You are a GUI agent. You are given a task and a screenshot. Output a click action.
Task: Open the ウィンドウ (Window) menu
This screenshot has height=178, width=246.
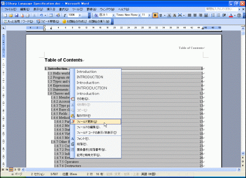107,9
